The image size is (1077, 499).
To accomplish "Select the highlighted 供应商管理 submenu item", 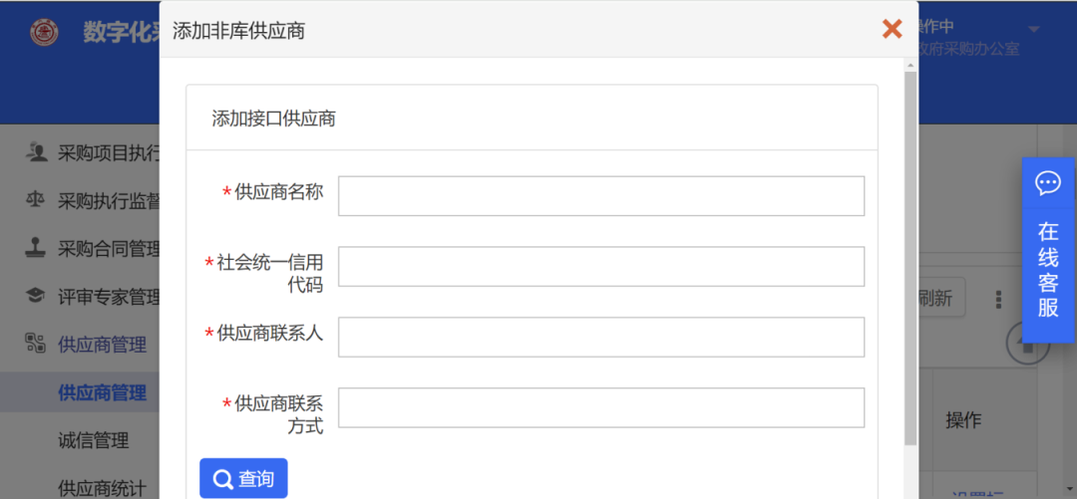I will (x=102, y=392).
